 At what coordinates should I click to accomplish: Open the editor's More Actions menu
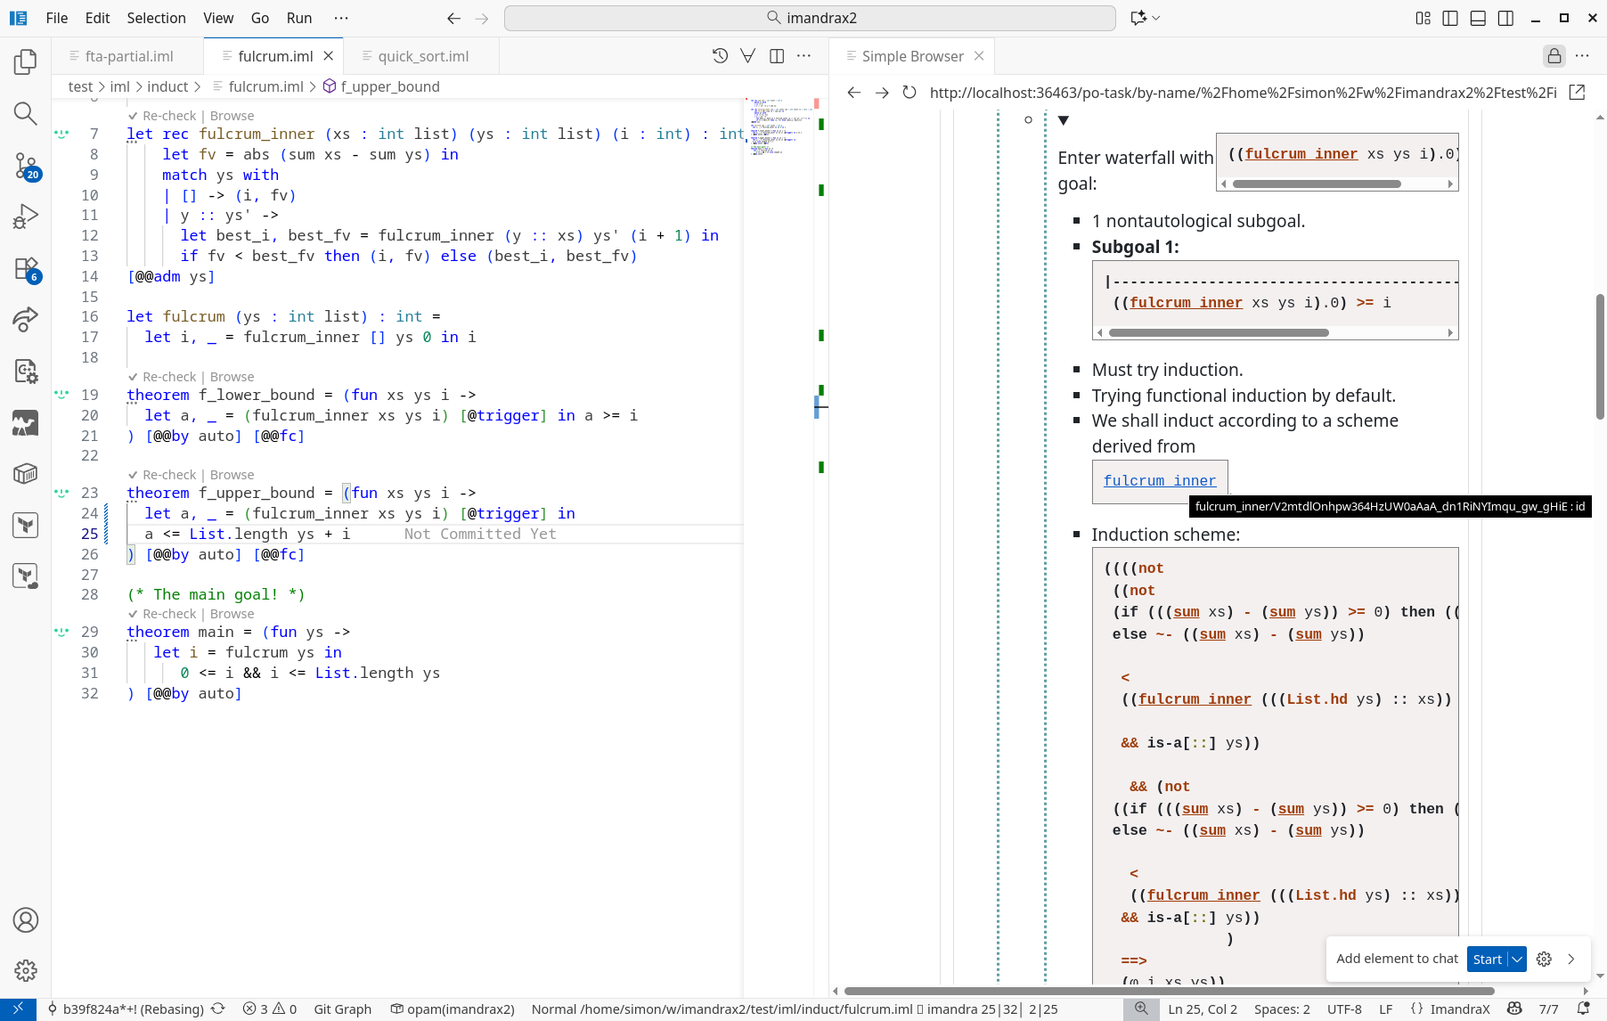coord(804,55)
